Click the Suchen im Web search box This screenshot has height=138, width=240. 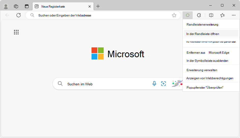pyautogui.click(x=118, y=84)
